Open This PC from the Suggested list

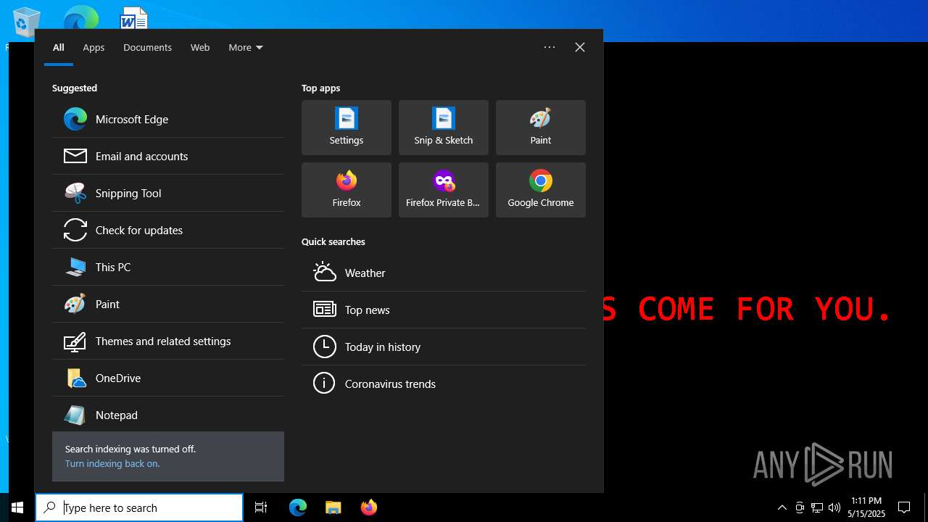[168, 268]
